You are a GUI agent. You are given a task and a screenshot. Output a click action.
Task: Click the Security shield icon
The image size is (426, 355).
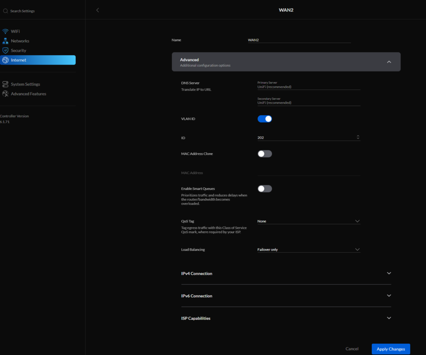click(x=5, y=50)
